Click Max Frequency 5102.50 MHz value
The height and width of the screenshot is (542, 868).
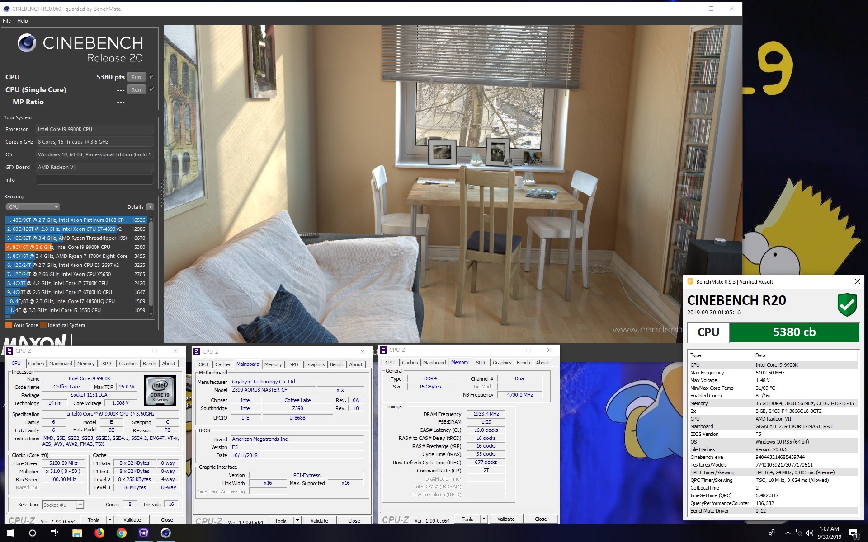(770, 373)
